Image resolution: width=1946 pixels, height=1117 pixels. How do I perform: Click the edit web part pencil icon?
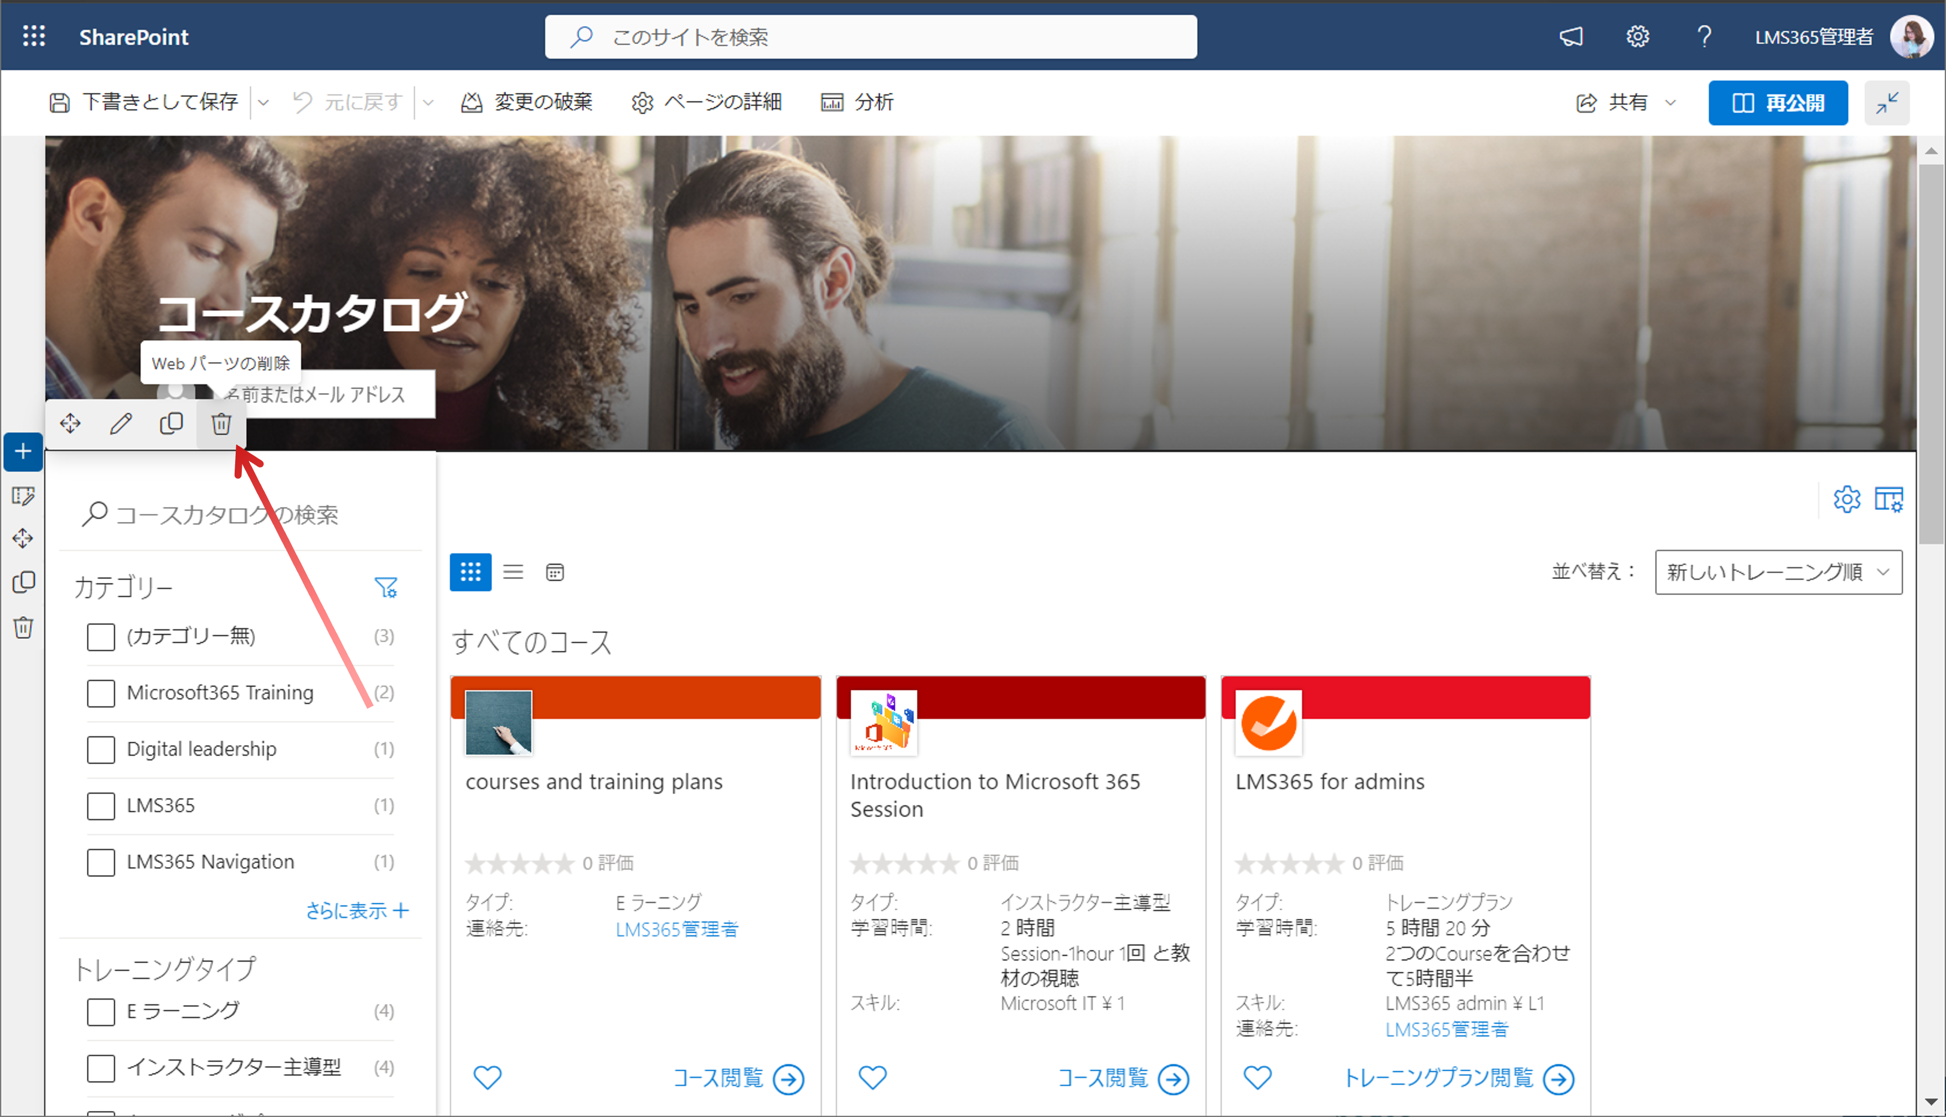point(120,423)
